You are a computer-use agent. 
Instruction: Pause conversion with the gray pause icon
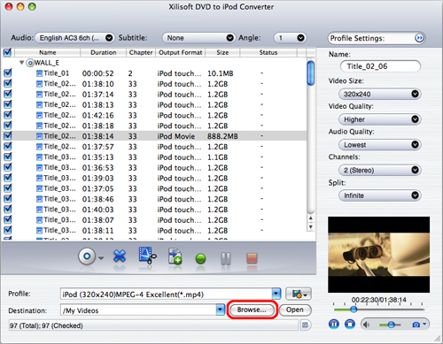(x=226, y=258)
